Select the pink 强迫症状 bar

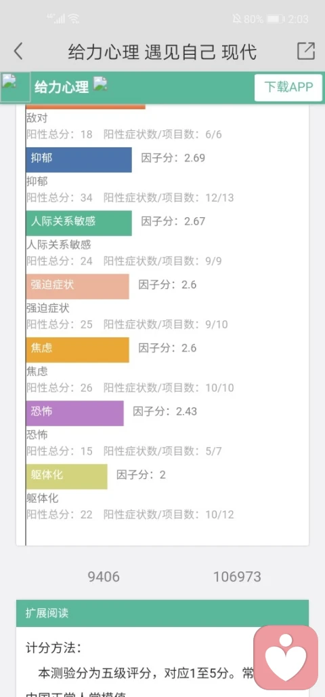pos(78,286)
